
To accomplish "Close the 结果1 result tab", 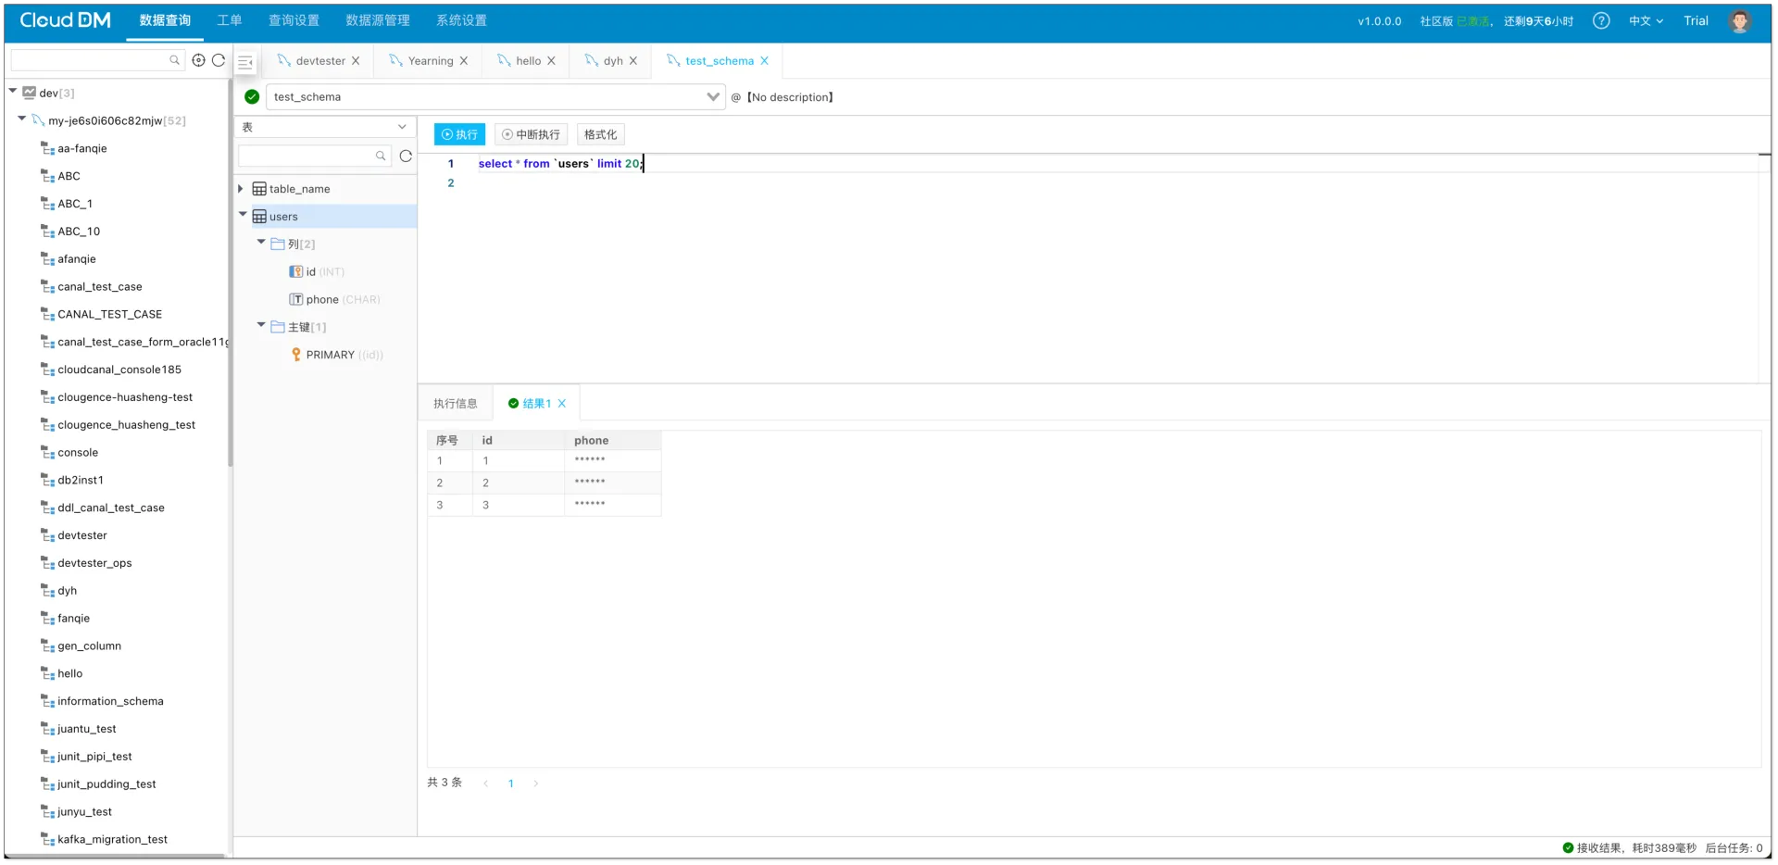I will pyautogui.click(x=561, y=404).
